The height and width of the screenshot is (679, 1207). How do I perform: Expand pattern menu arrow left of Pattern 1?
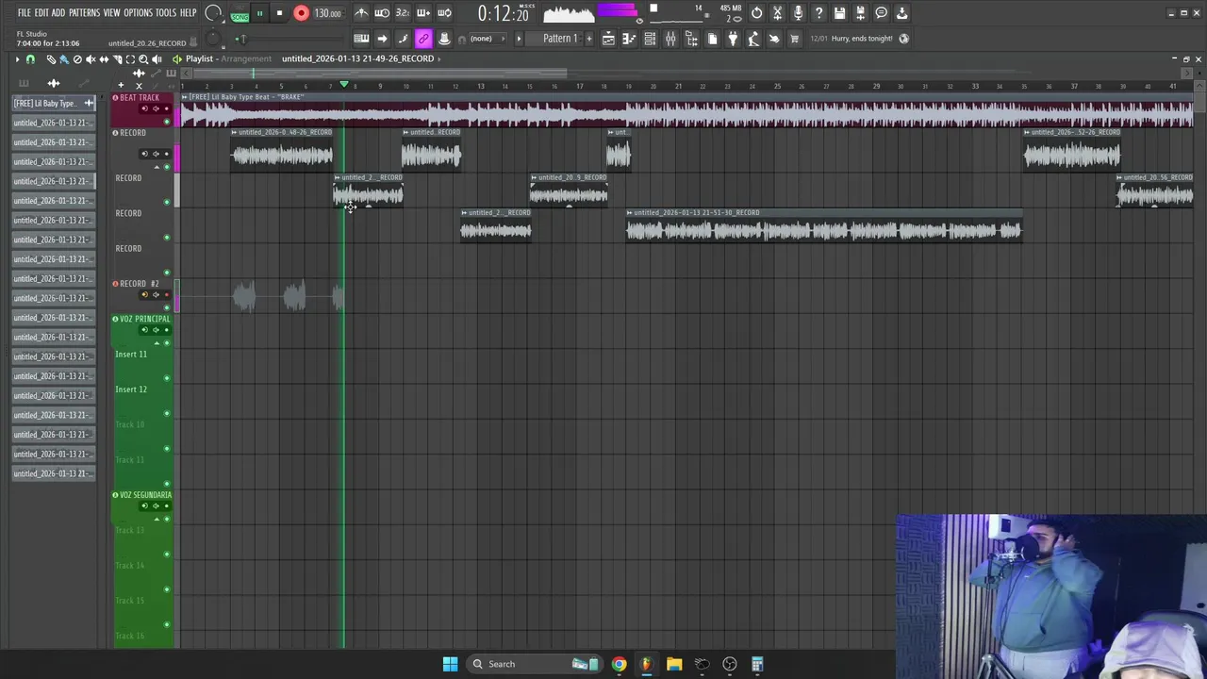(519, 39)
